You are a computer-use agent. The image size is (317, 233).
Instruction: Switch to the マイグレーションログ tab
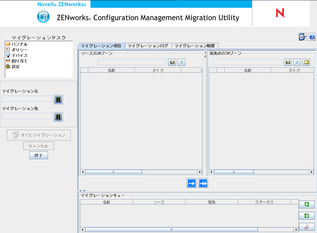(148, 46)
